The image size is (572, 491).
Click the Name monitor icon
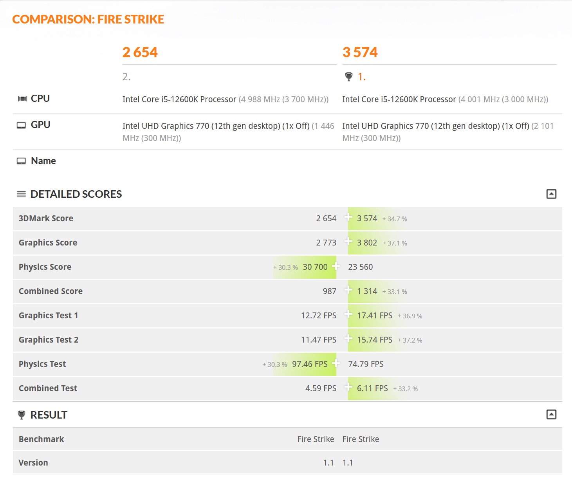[x=21, y=161]
